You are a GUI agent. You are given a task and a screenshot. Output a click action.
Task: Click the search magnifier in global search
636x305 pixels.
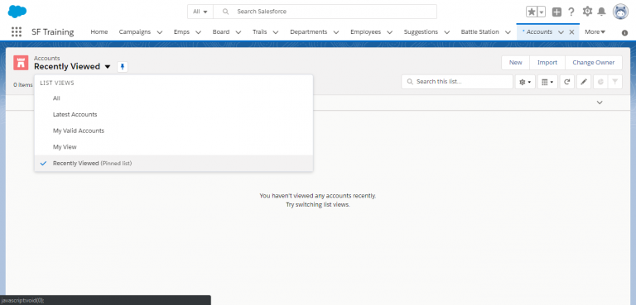tap(226, 12)
